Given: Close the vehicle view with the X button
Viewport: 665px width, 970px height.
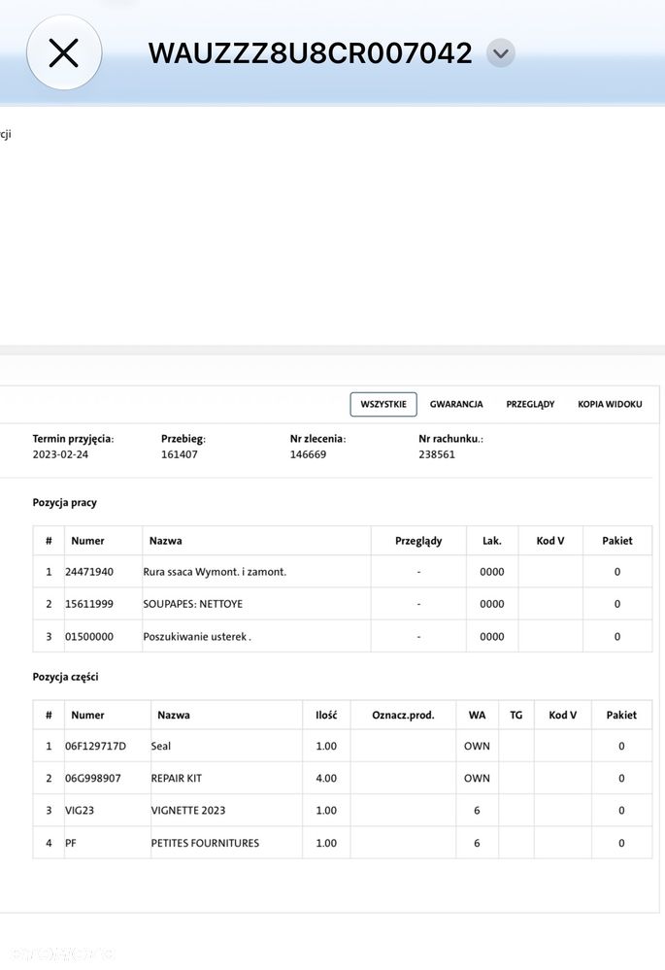Looking at the screenshot, I should (64, 52).
